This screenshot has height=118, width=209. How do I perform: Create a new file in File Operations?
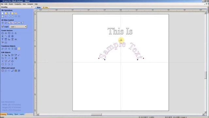(3, 13)
